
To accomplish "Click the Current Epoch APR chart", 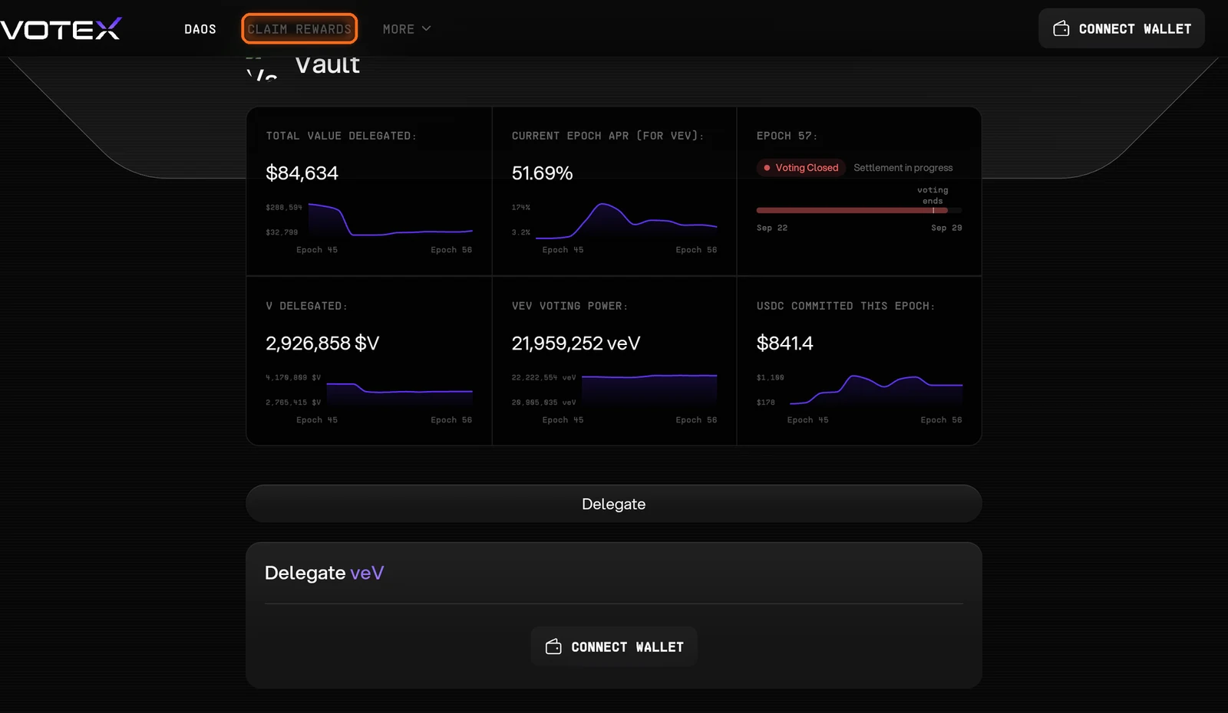I will pos(626,221).
